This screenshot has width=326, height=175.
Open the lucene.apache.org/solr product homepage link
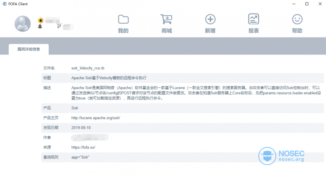(96, 118)
